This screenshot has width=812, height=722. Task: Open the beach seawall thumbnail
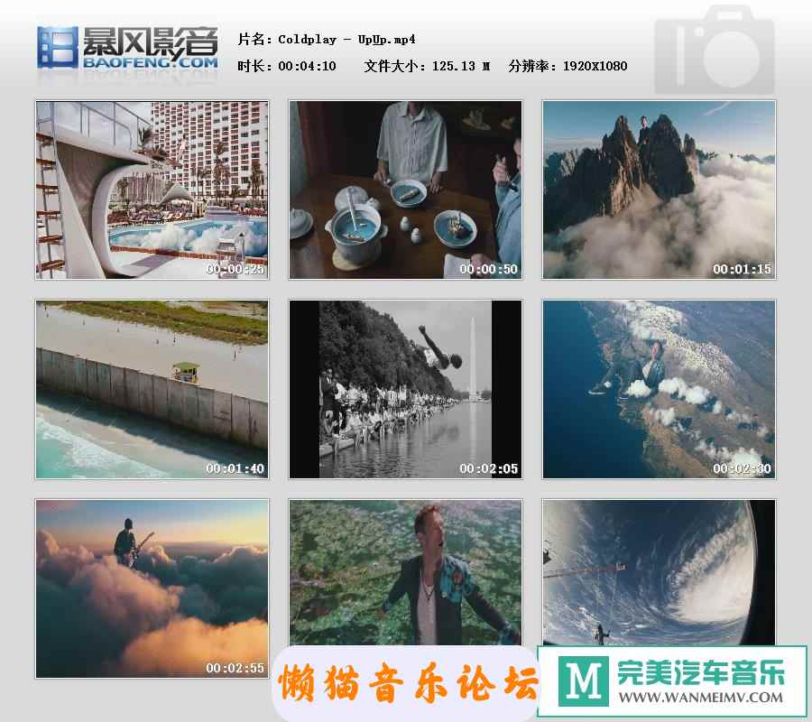(x=152, y=389)
